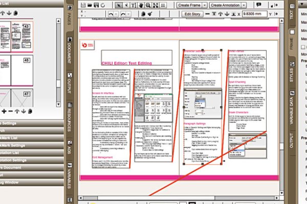Select the Hand pan tool

point(141,5)
